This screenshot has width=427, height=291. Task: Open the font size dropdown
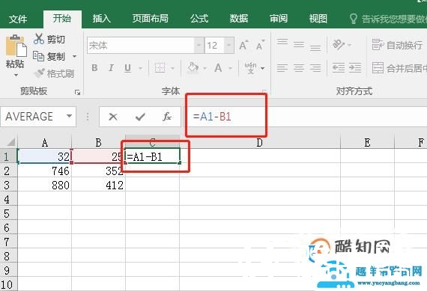click(x=229, y=45)
